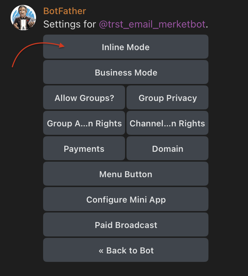Click empty chat area below Back to Bot

(125, 270)
